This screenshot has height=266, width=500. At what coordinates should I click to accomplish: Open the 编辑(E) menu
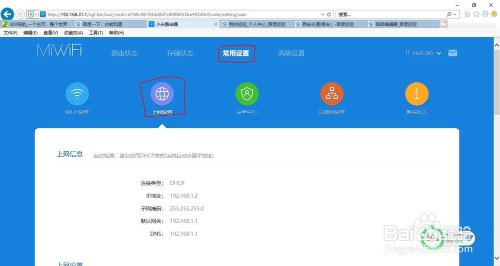30,33
